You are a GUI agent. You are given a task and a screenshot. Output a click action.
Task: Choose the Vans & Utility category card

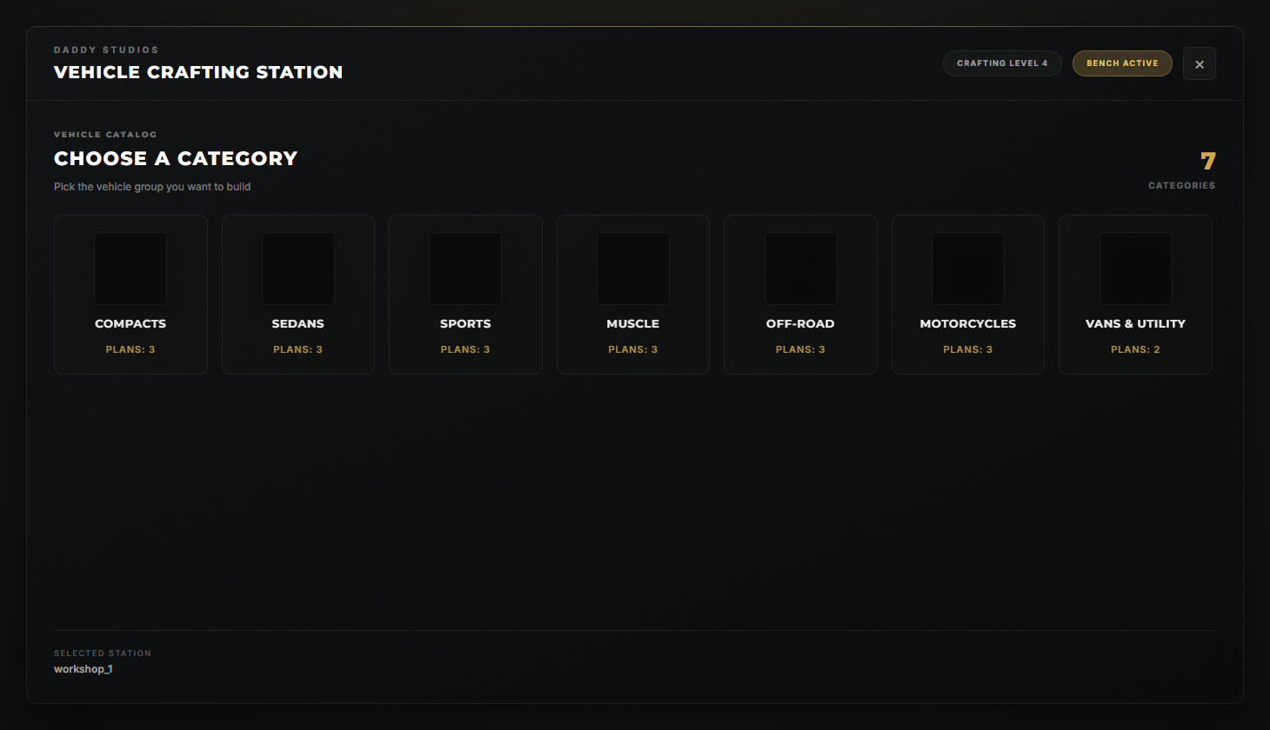tap(1135, 295)
